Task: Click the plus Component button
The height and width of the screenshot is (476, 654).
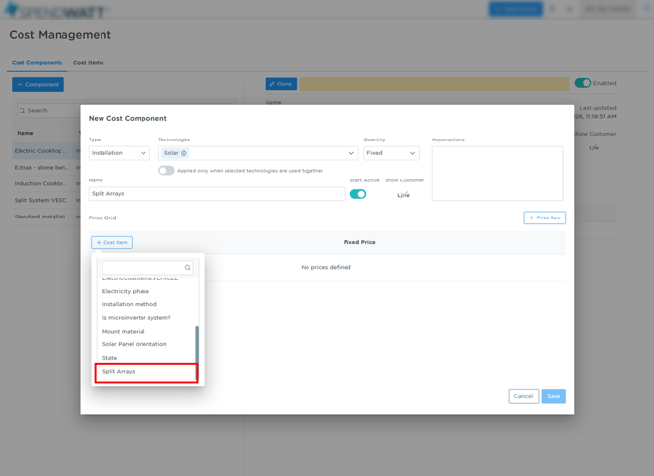Action: [38, 84]
